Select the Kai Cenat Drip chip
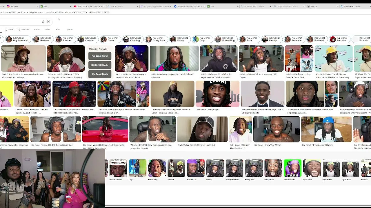Viewport: 371px width, 208px height. click(202, 39)
